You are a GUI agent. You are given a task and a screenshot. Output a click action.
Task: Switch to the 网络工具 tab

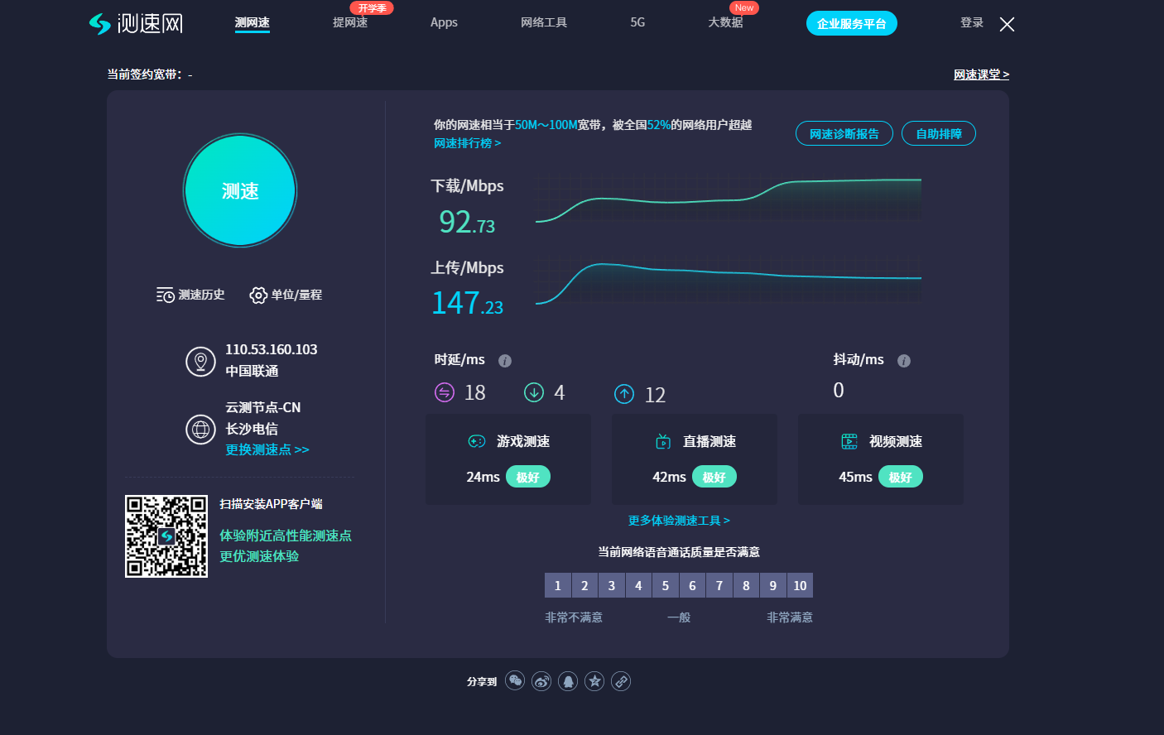tap(544, 22)
